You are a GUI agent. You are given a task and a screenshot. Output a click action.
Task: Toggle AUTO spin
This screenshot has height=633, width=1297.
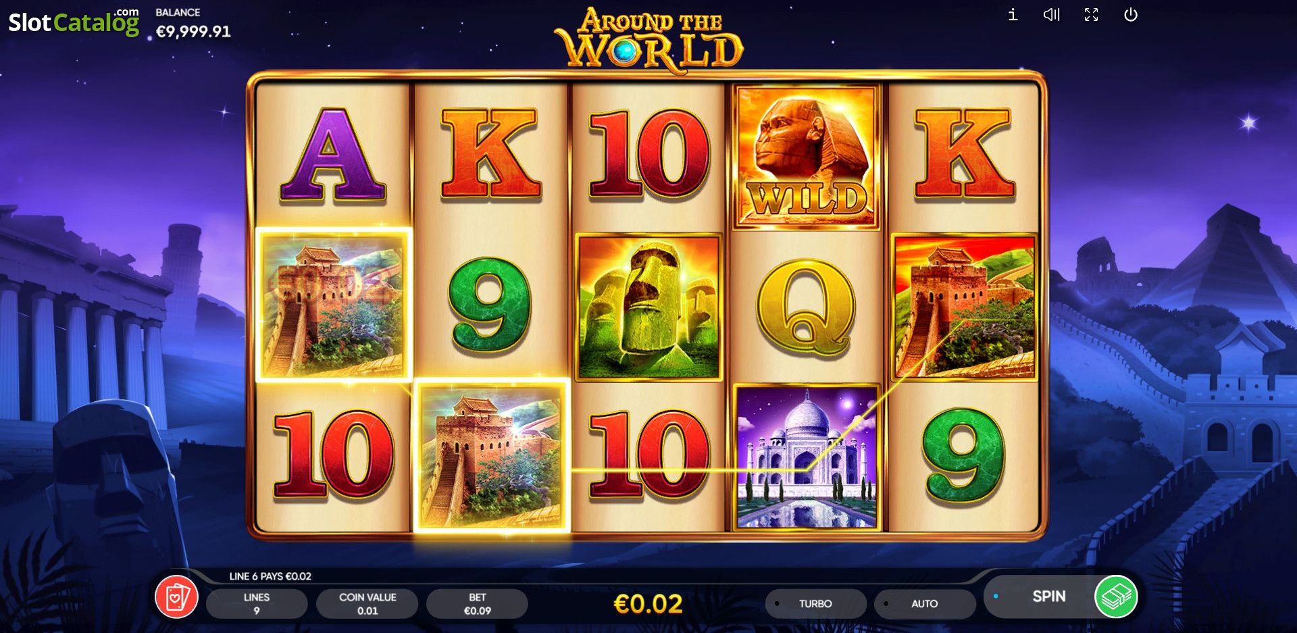coord(924,603)
